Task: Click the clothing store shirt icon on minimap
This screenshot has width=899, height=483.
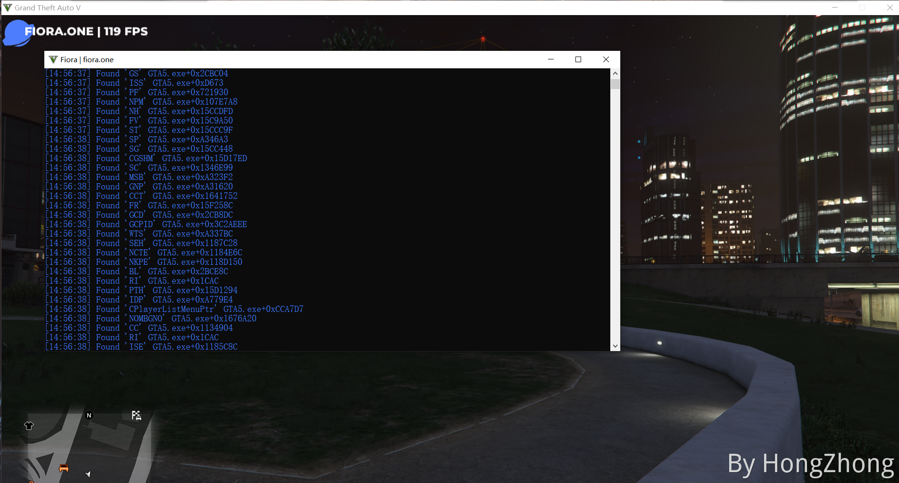Action: (x=29, y=426)
